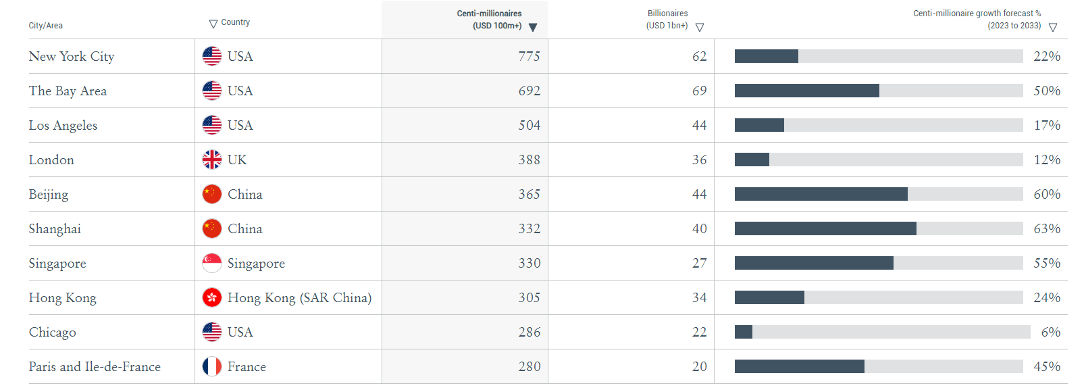Click the Centi-millionaires (USD 100m+) header text
This screenshot has width=1084, height=390.
click(x=490, y=20)
